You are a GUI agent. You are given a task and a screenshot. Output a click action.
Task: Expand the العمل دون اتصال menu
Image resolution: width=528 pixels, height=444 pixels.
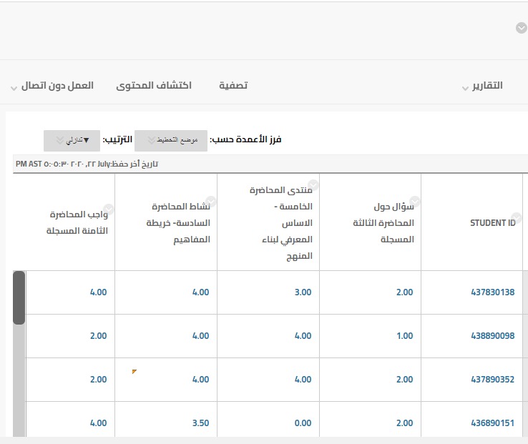click(x=53, y=86)
